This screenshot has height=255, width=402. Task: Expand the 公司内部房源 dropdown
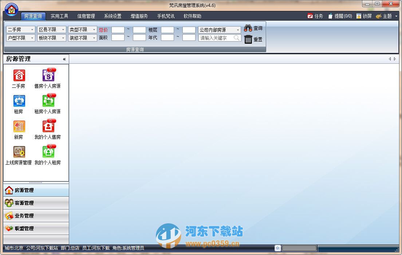[238, 30]
